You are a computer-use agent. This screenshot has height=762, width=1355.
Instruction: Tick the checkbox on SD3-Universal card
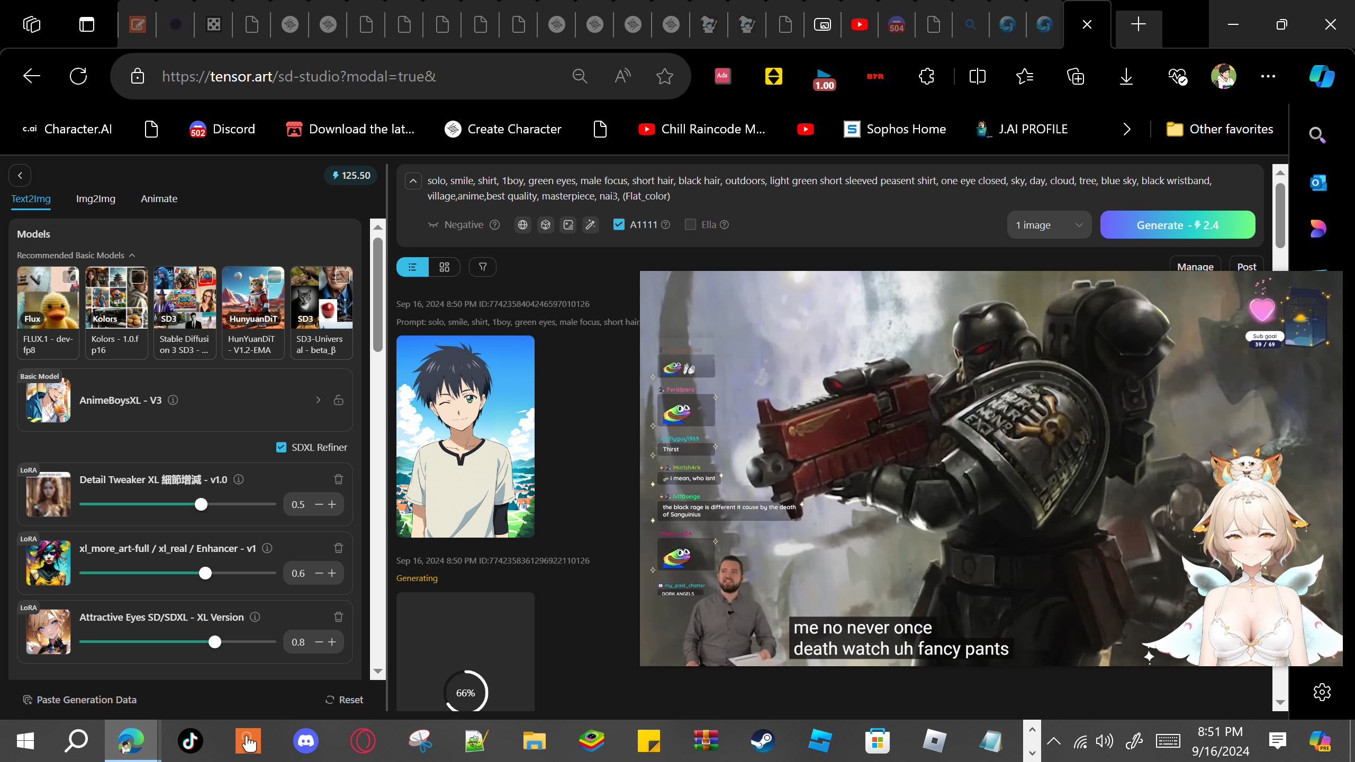(x=342, y=276)
